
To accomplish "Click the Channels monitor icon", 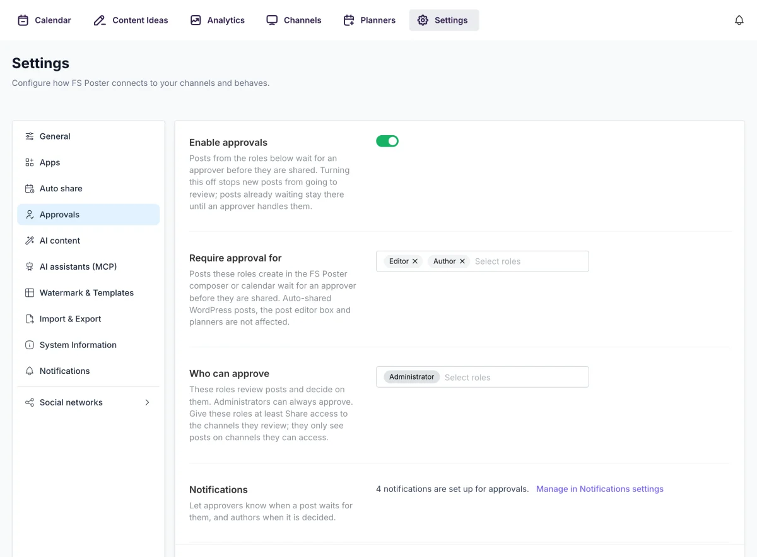I will (x=272, y=20).
